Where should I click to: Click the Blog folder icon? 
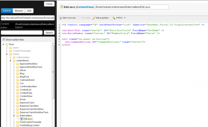[x=18, y=73]
